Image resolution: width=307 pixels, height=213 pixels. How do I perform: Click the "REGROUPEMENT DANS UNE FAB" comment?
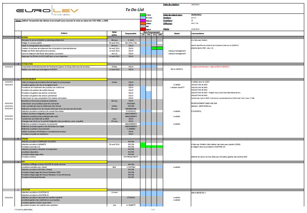204,103
